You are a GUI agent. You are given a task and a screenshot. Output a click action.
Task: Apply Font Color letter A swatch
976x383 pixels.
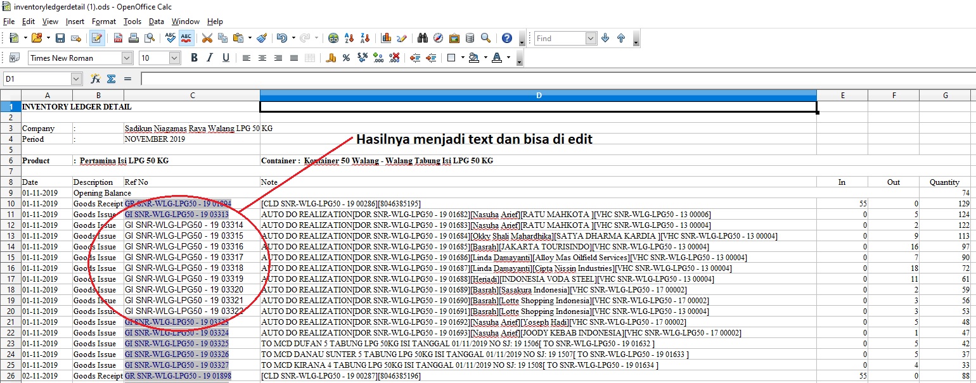pyautogui.click(x=496, y=58)
